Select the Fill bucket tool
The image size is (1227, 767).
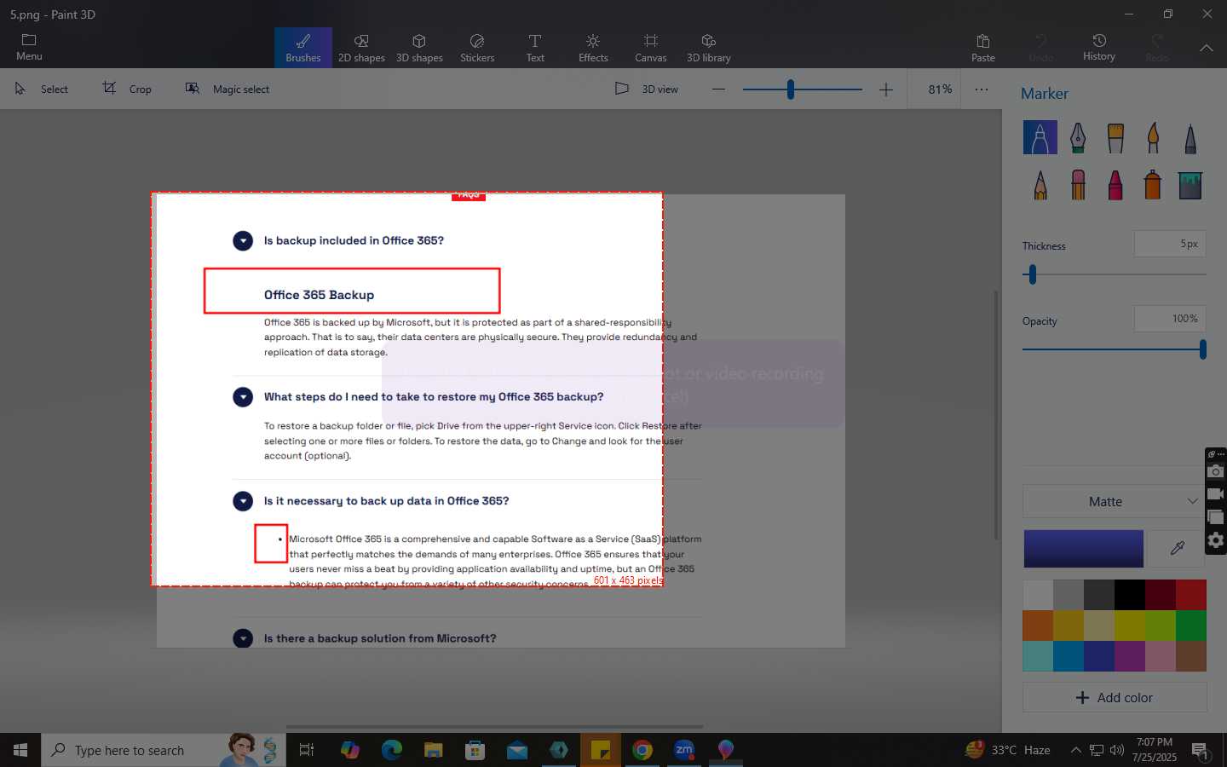tap(1190, 184)
